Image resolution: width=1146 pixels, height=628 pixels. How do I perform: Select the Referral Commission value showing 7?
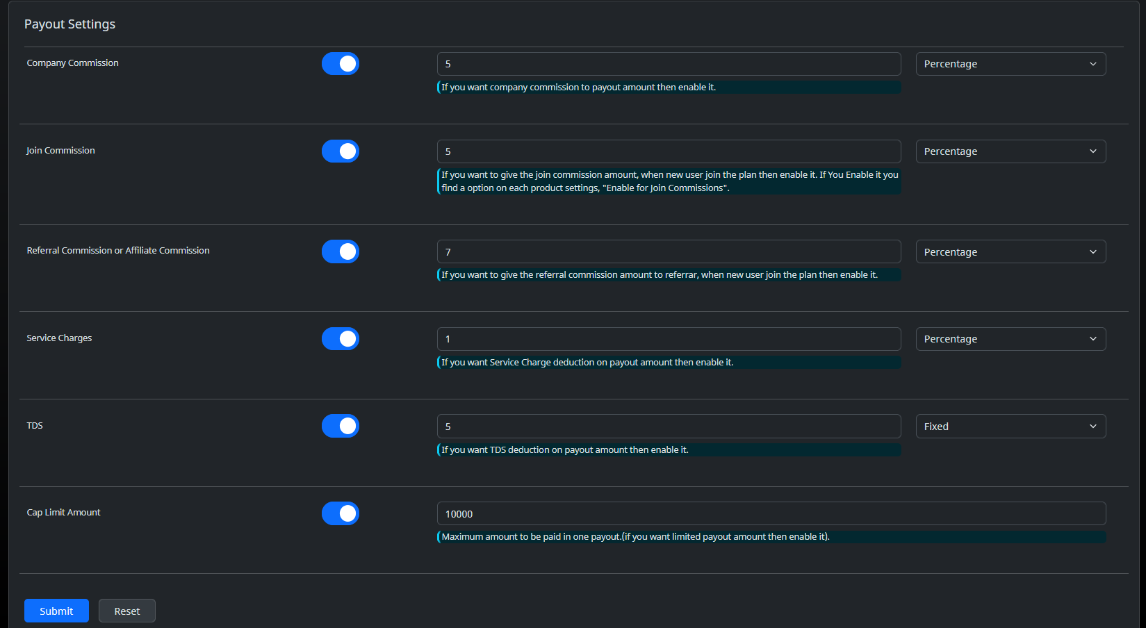point(668,251)
